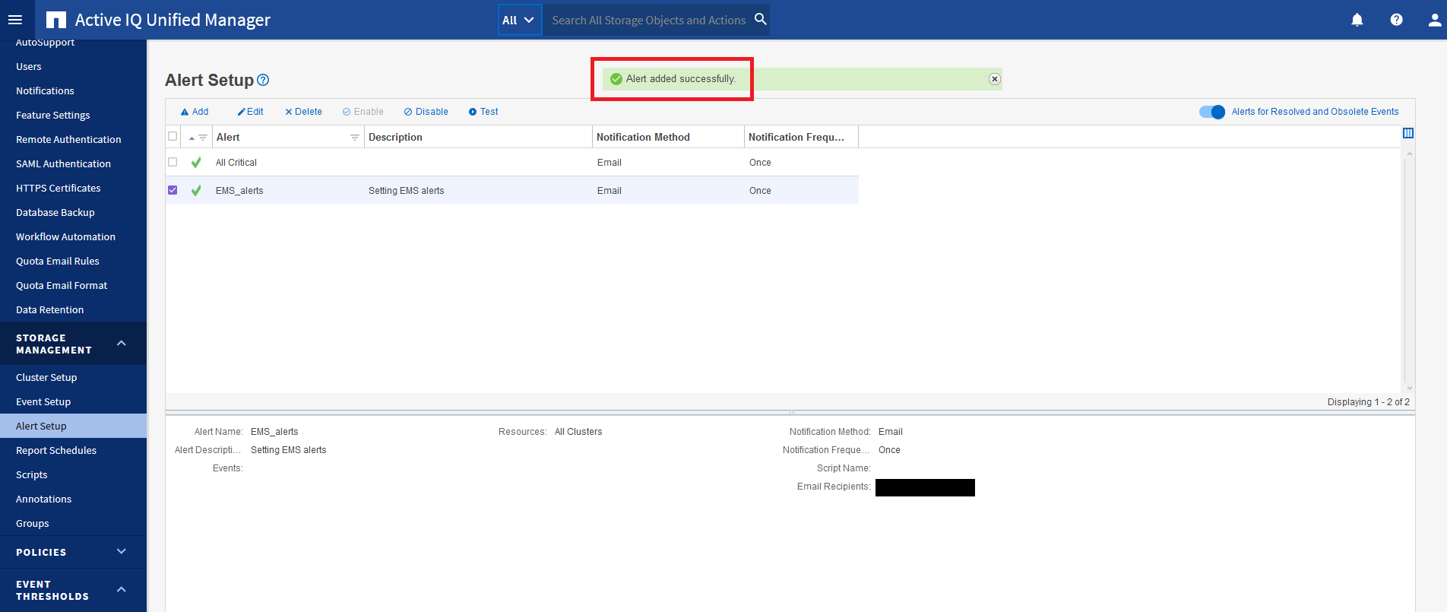Open the notifications bell
Screen dimensions: 1447x612
coord(1357,20)
